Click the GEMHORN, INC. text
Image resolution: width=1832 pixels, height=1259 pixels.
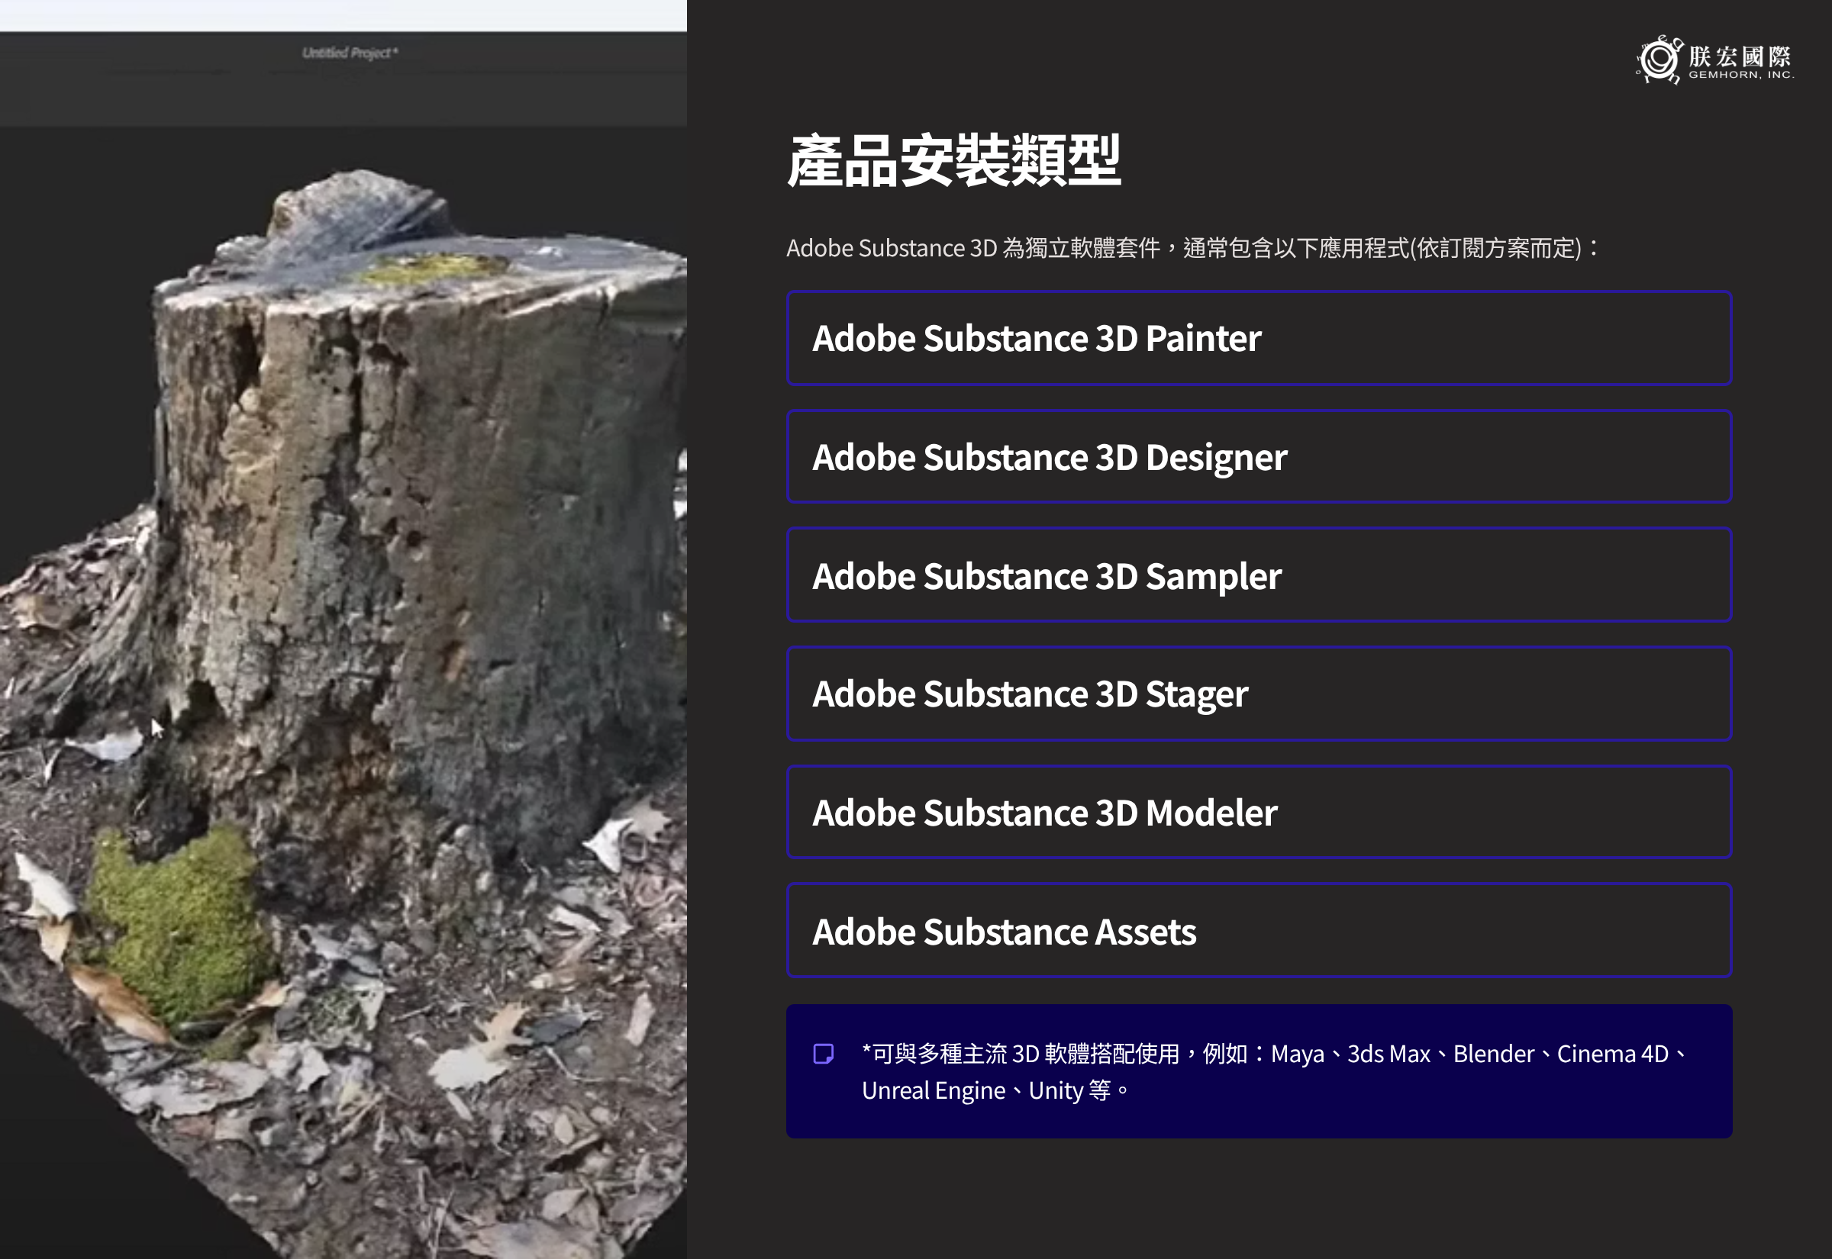1741,75
